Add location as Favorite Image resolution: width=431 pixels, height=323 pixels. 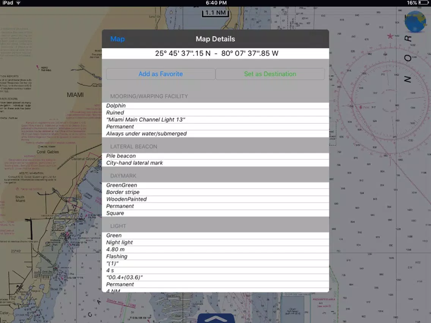(x=160, y=74)
